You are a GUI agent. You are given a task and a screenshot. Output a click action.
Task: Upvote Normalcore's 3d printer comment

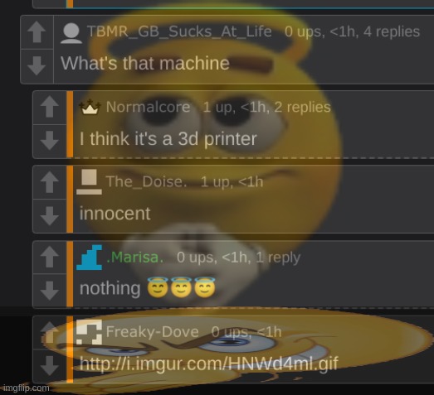click(50, 107)
